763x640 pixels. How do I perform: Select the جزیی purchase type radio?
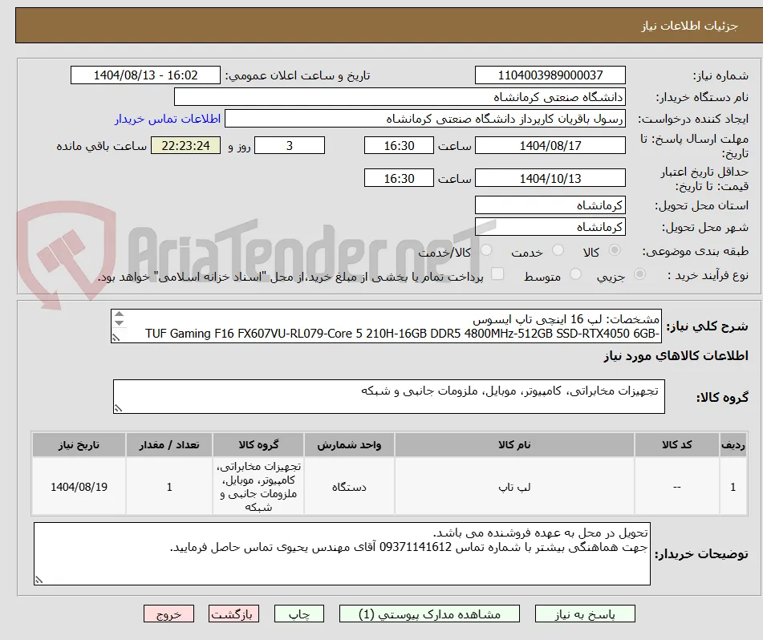(640, 274)
